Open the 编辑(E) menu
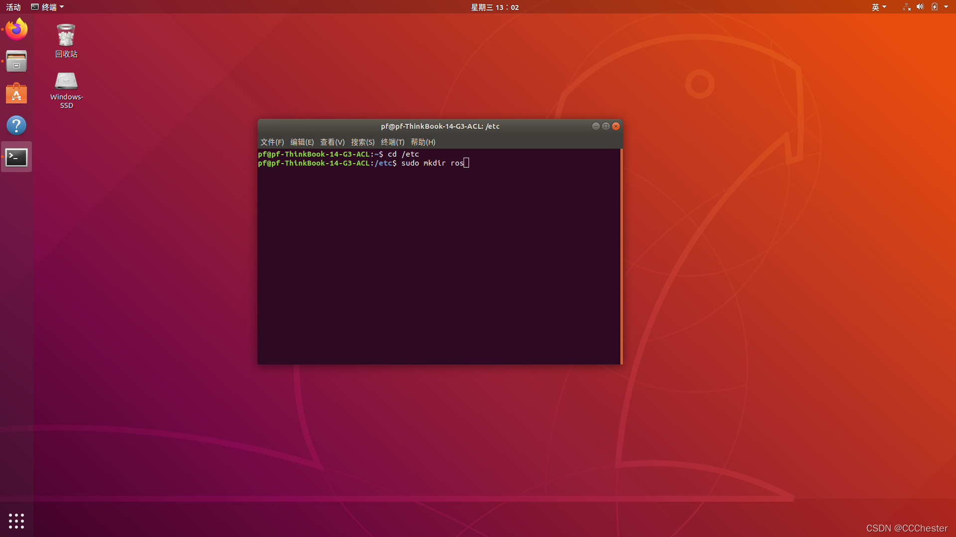The height and width of the screenshot is (537, 956). (x=302, y=142)
